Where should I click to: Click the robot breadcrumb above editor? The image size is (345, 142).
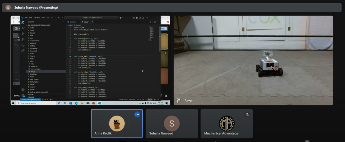point(70,25)
